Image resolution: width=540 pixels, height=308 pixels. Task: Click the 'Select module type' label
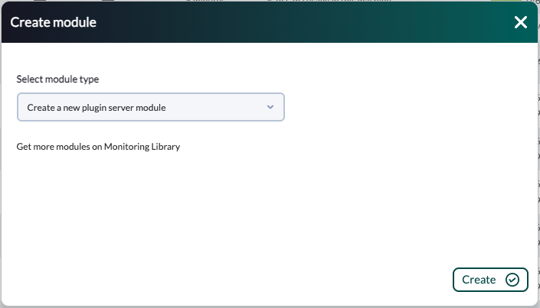[x=57, y=79]
